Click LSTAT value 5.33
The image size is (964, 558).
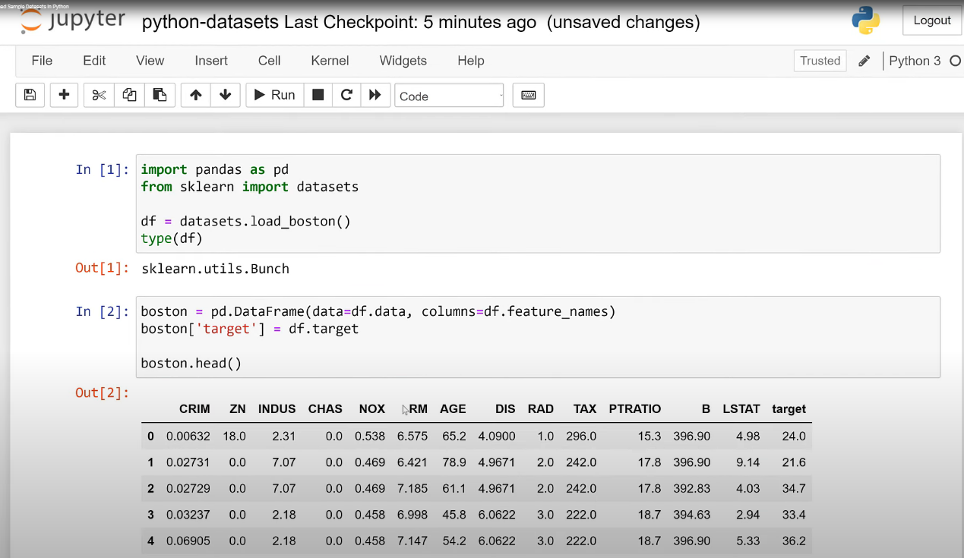click(x=747, y=541)
